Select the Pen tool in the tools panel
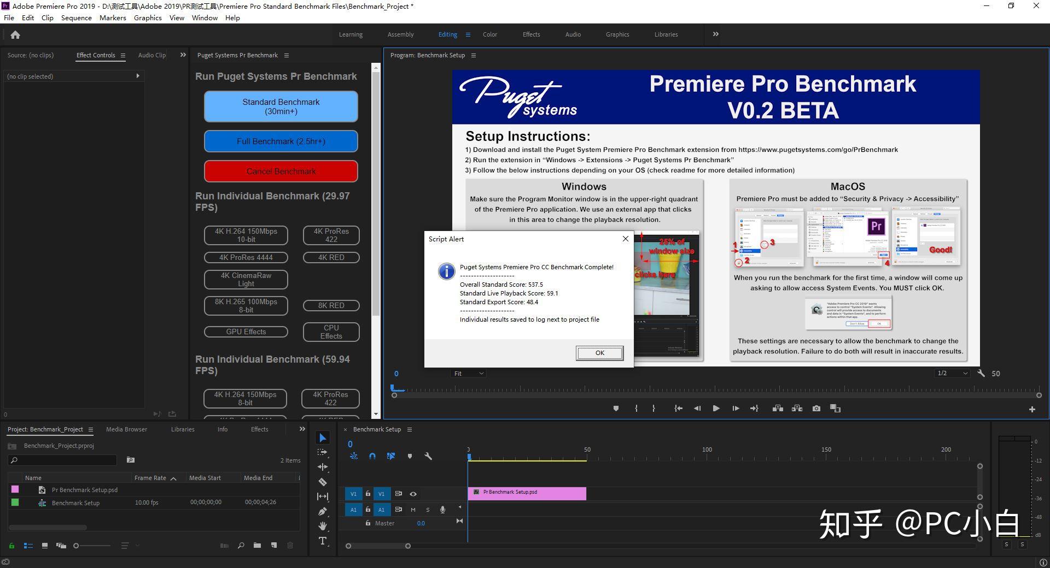This screenshot has width=1050, height=568. pos(323,511)
